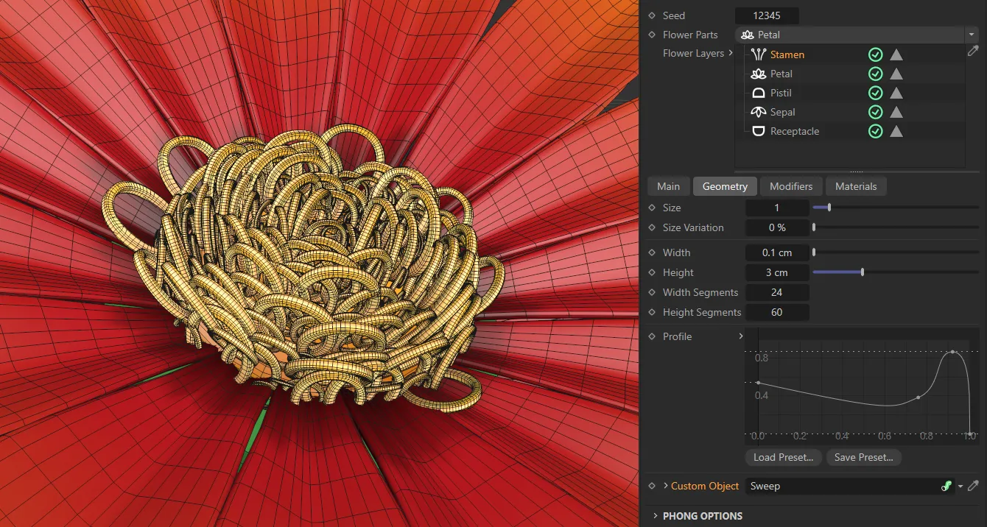Screen dimensions: 987x527
Task: Select the Petal lotus icon in the layer list
Action: [758, 74]
